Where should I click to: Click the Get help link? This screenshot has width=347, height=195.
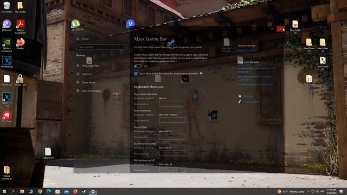tap(248, 96)
